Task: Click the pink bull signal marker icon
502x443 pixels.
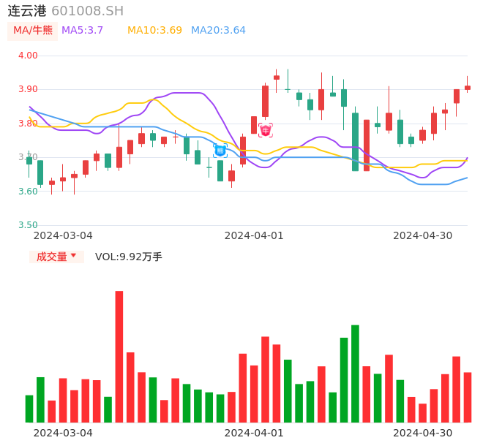Action: coord(265,130)
